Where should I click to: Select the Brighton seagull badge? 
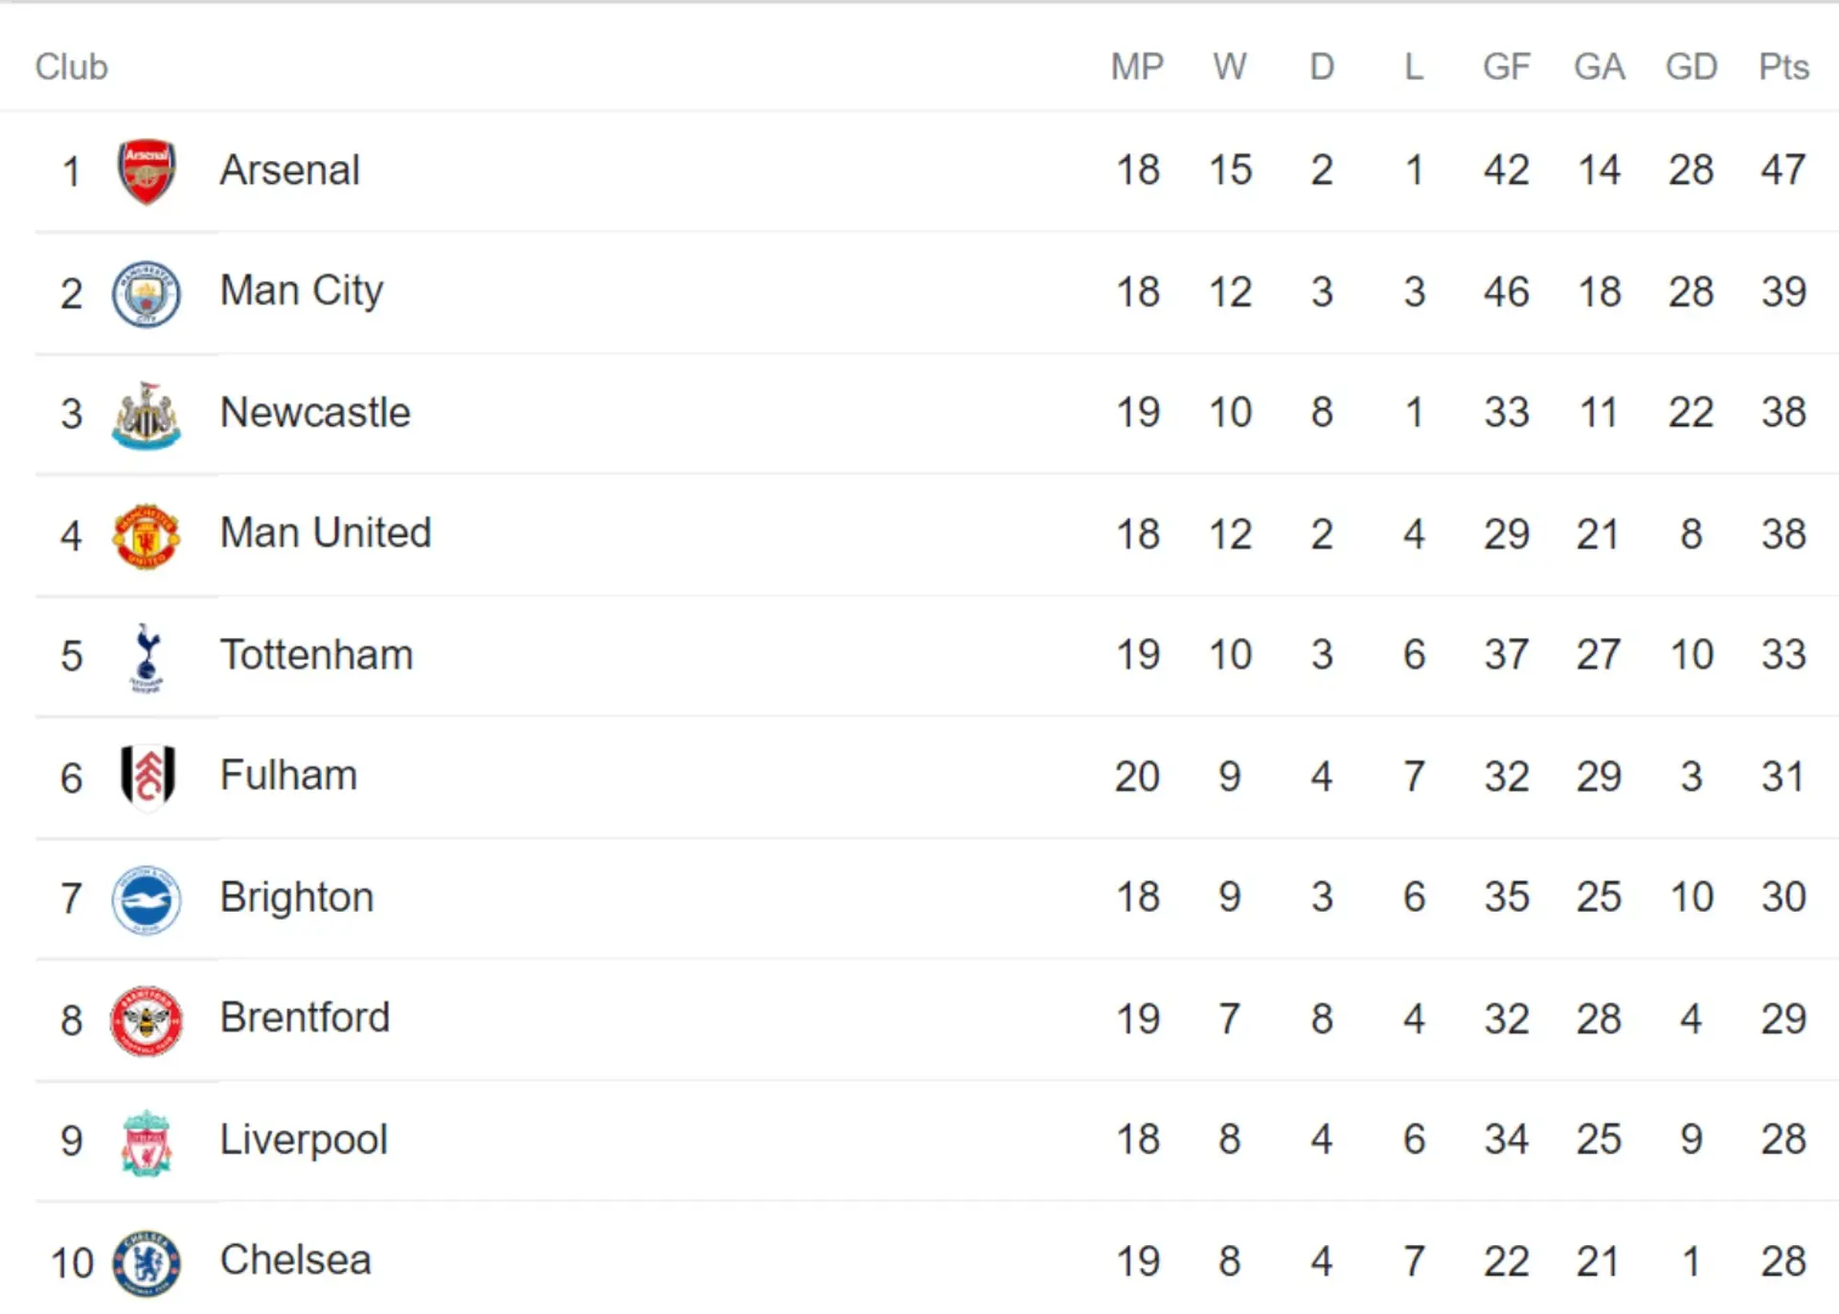[146, 899]
